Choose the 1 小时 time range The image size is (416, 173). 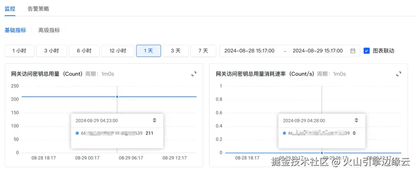coord(19,51)
